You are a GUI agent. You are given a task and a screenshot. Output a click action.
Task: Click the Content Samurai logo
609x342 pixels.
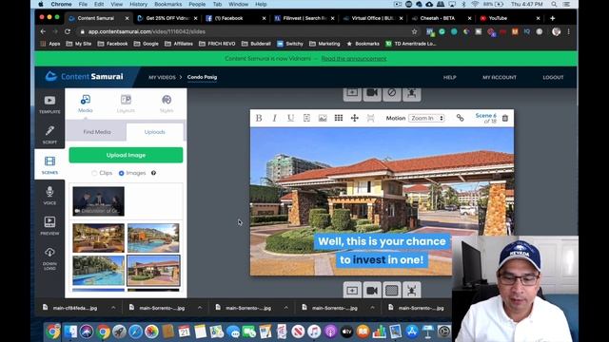coord(85,76)
